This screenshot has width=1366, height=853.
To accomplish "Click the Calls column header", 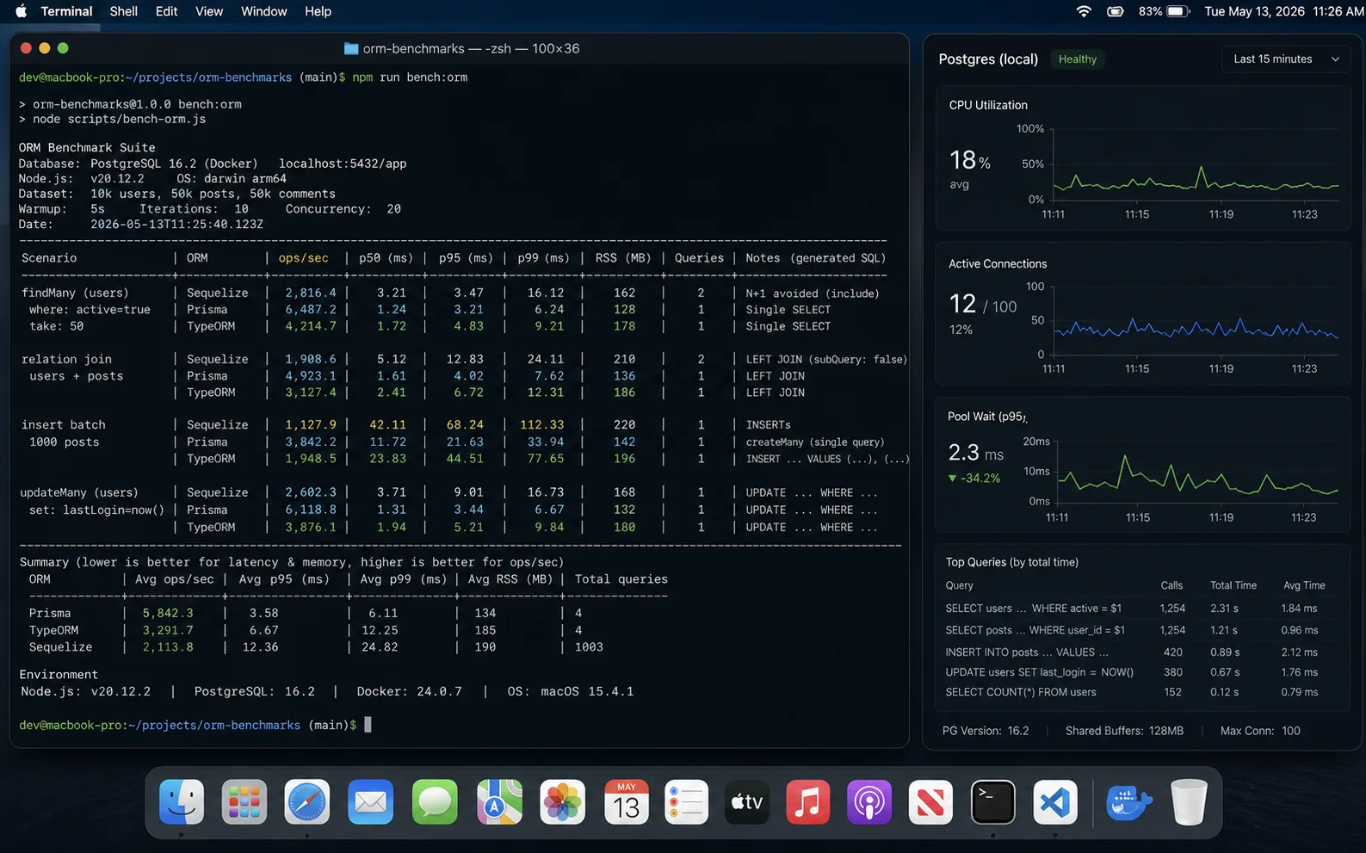I will [x=1171, y=585].
